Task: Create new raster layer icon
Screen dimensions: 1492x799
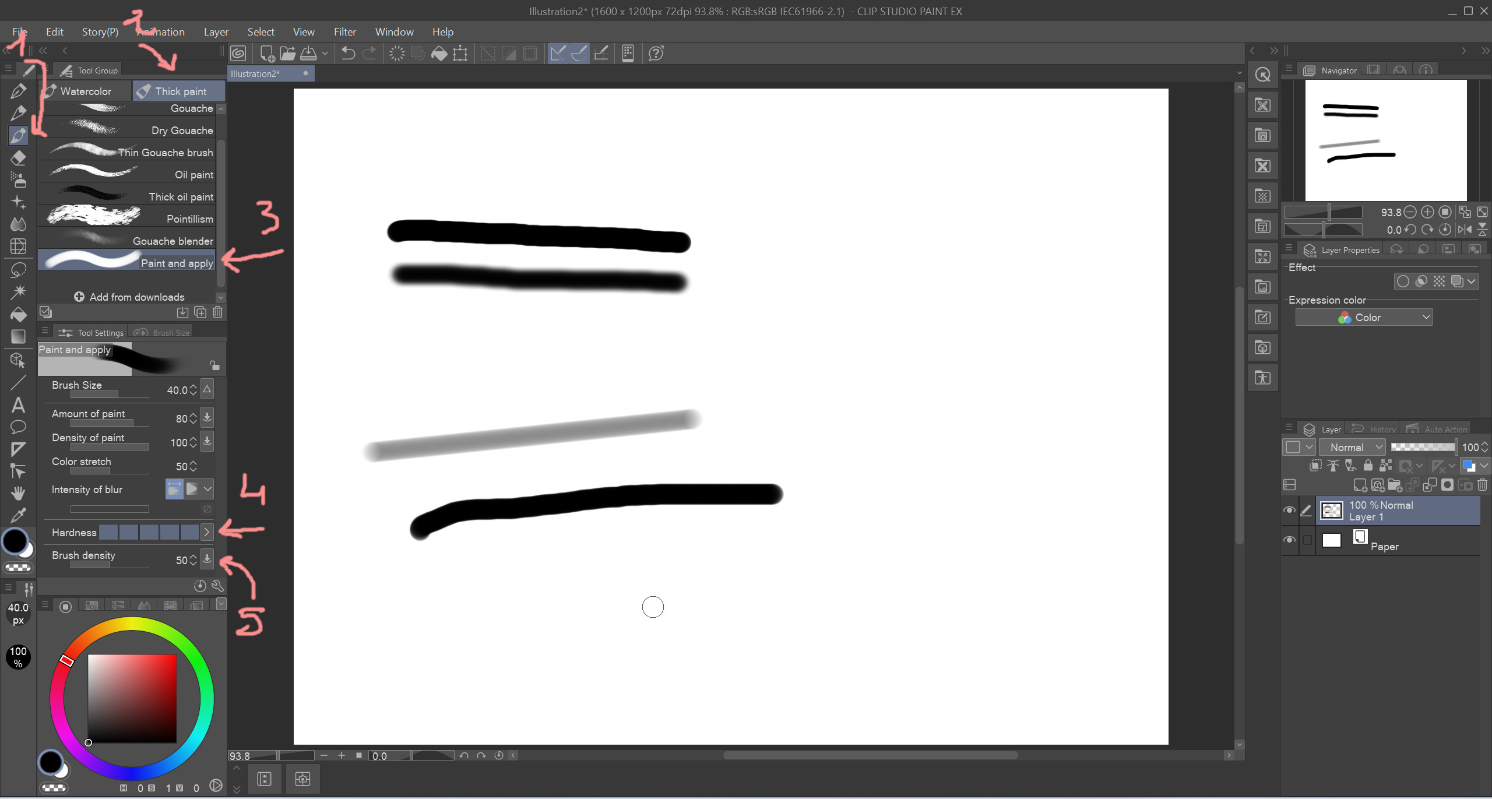Action: 1360,485
